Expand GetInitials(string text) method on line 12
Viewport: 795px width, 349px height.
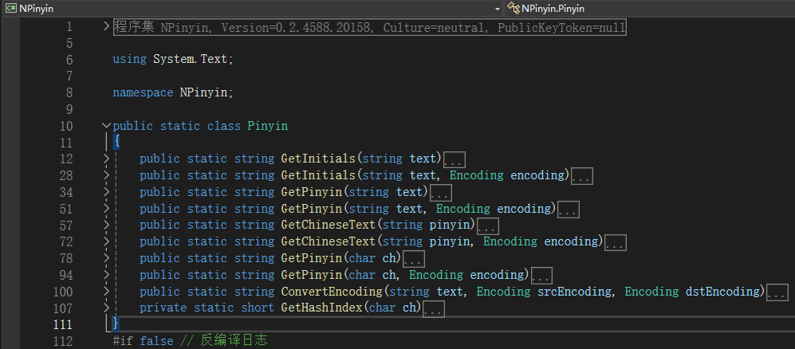click(x=107, y=158)
